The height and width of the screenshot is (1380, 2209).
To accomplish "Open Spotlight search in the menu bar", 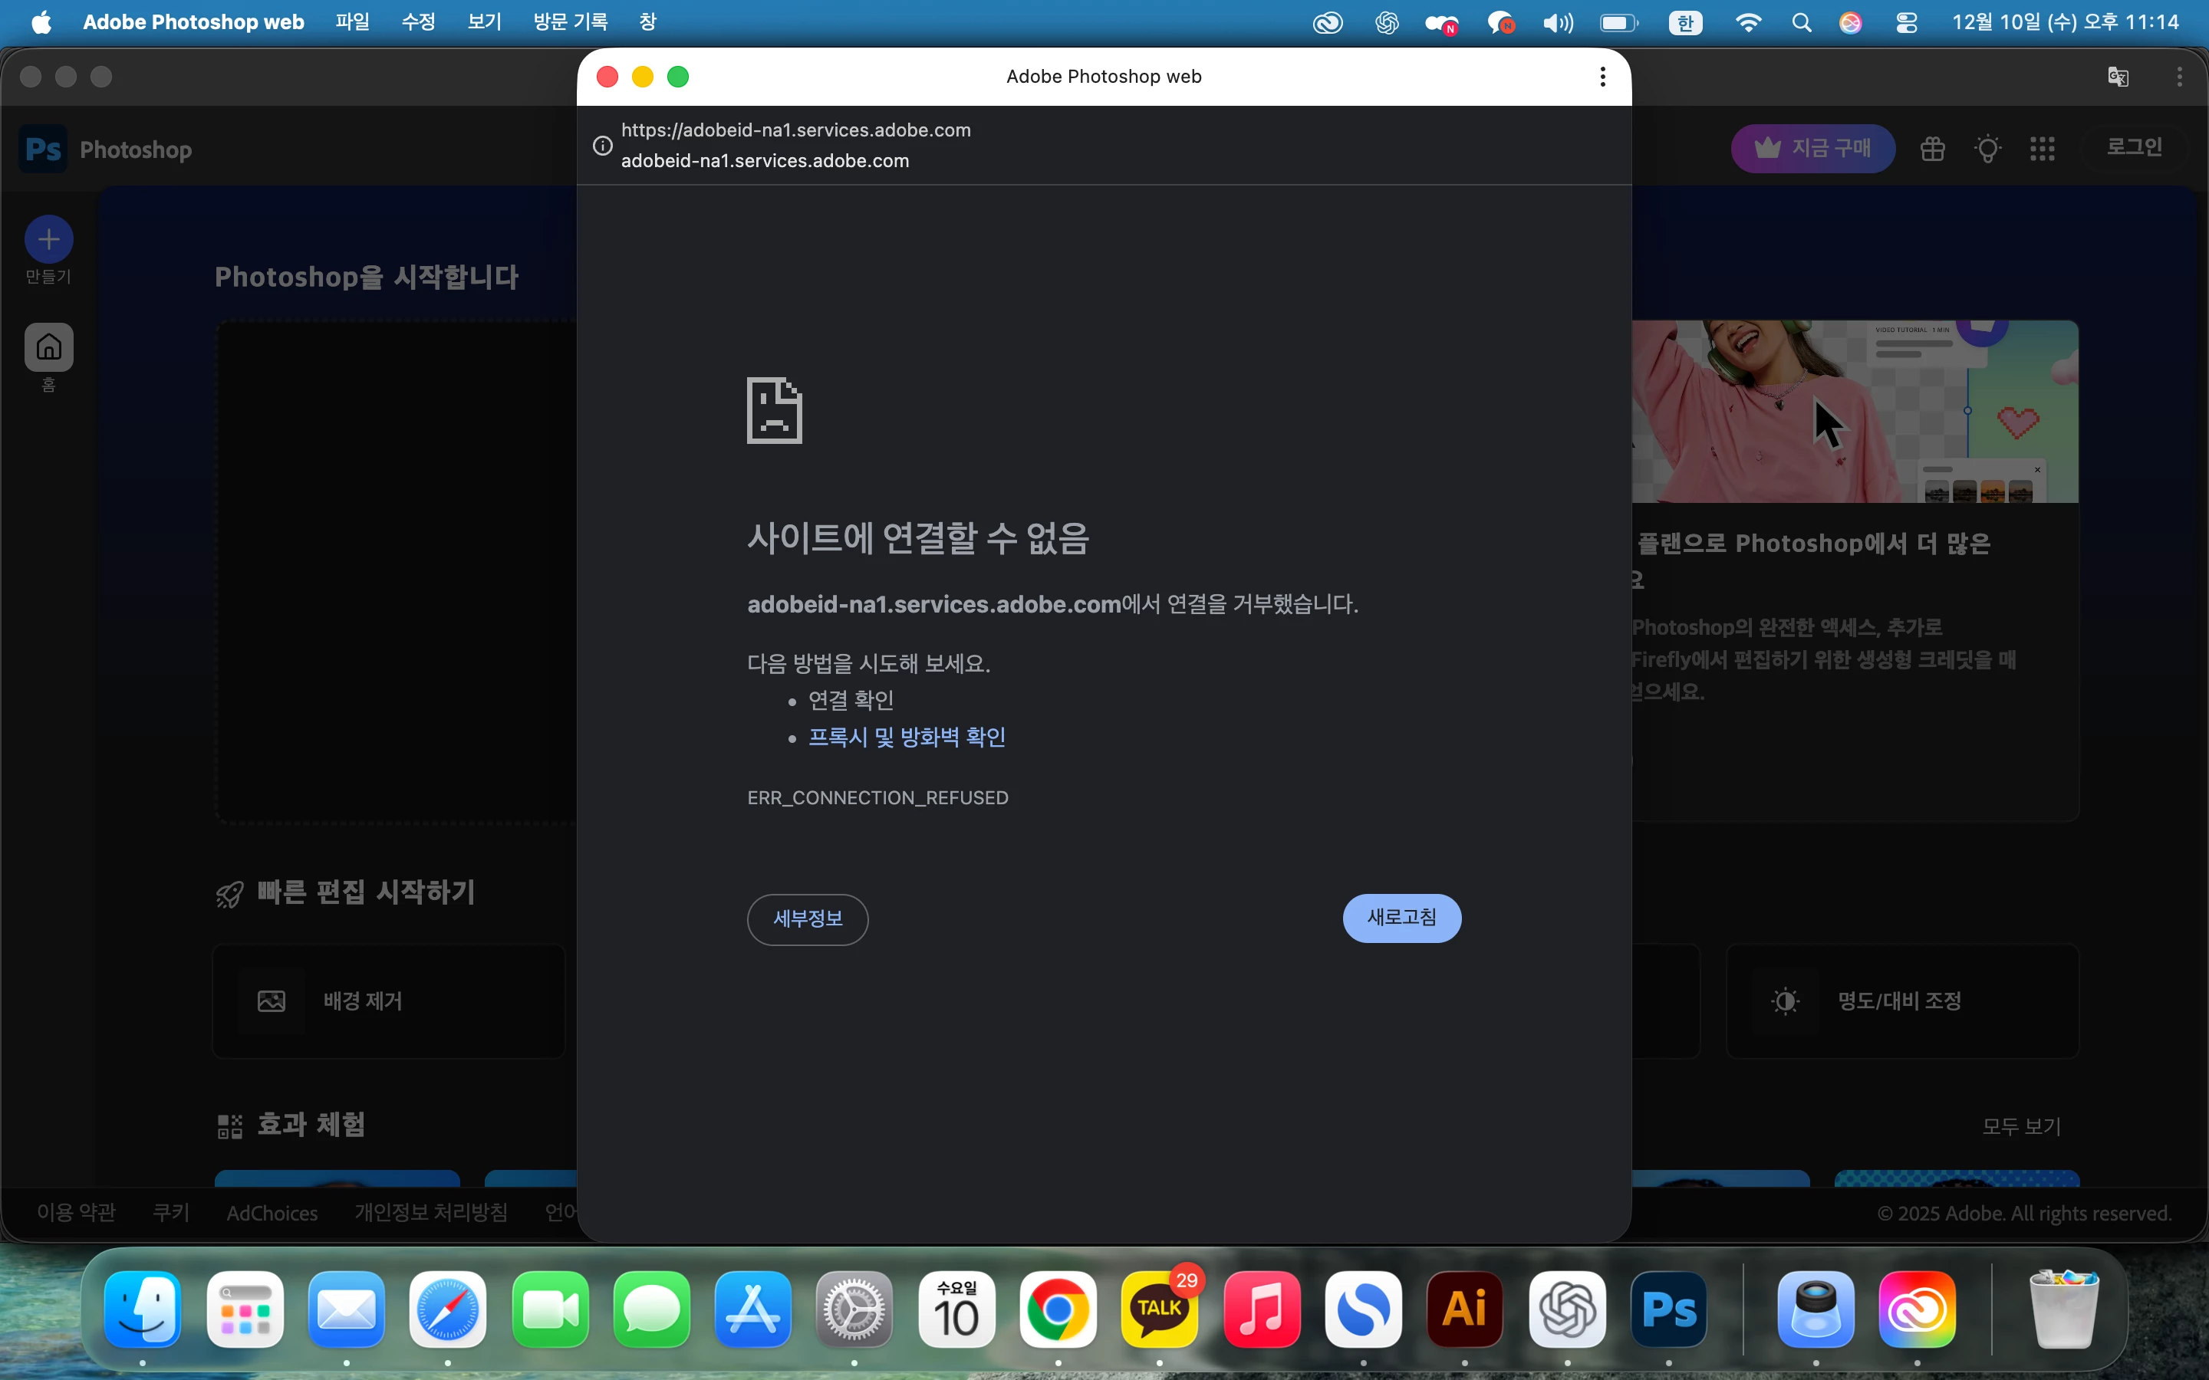I will click(1801, 23).
